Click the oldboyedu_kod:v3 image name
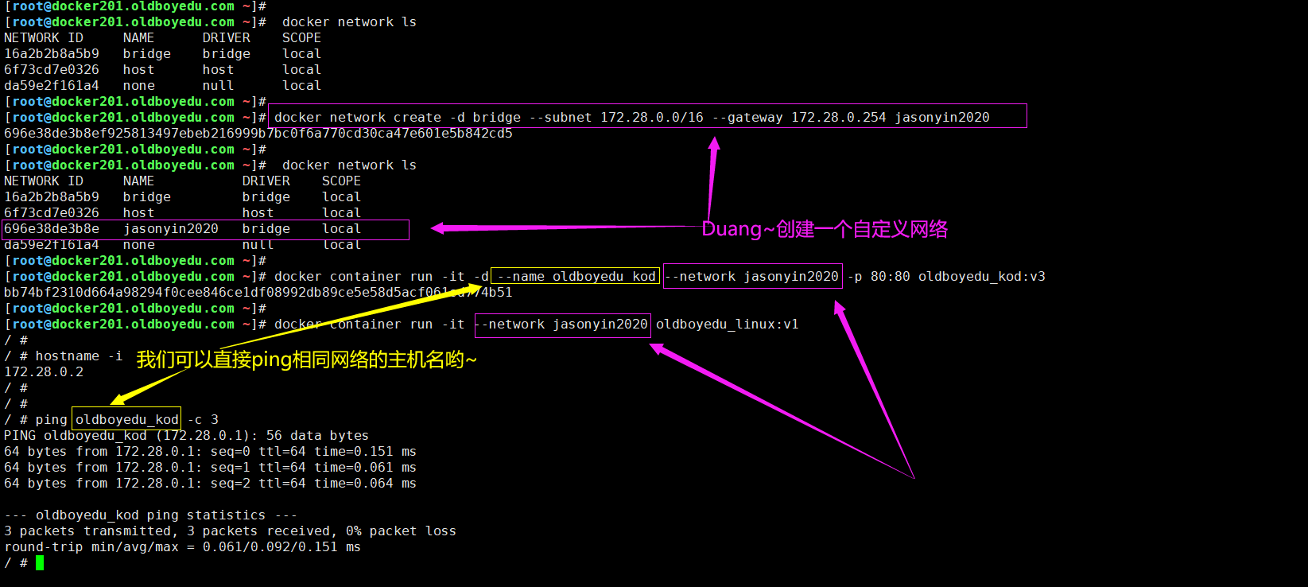This screenshot has height=587, width=1308. tap(981, 276)
